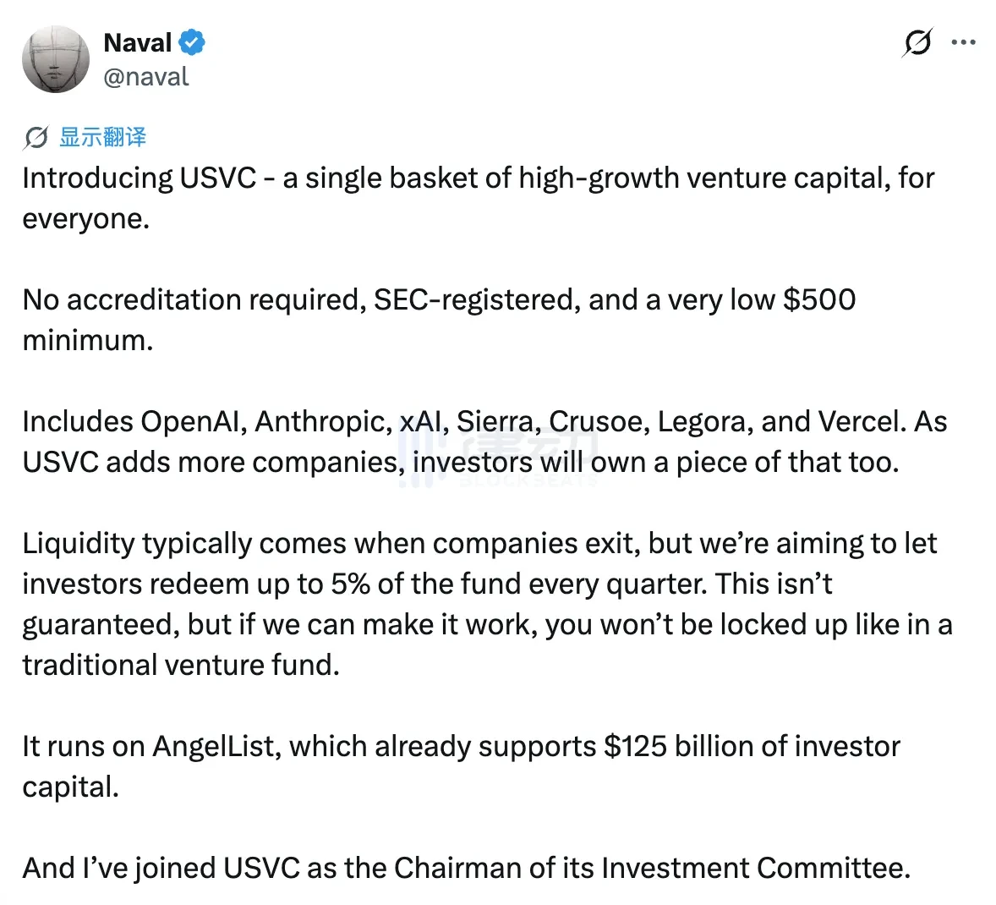Click the Naval display name
Image resolution: width=996 pixels, height=905 pixels.
[136, 41]
